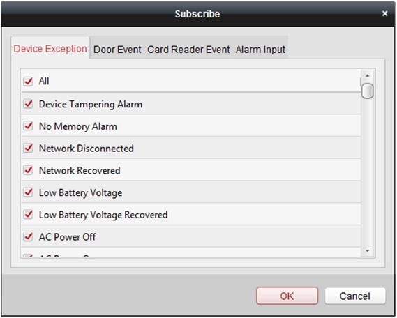This screenshot has width=397, height=318.
Task: Select the Alarm Input tab
Action: [260, 50]
